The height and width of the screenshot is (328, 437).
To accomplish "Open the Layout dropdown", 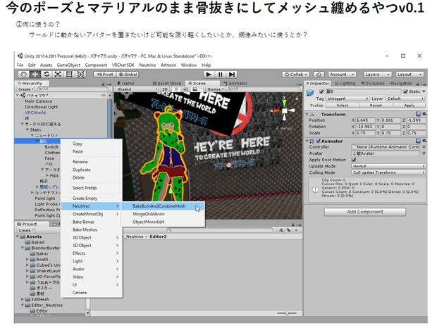I will click(x=410, y=75).
